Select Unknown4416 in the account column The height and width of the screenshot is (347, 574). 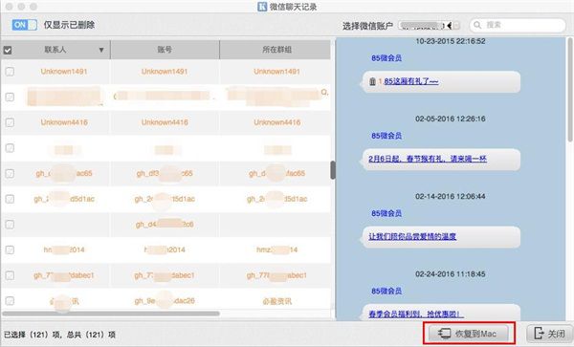165,122
